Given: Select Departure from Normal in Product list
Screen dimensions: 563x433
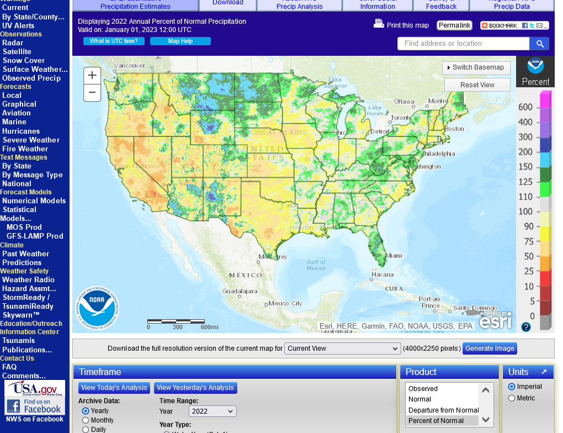Looking at the screenshot, I should point(442,410).
